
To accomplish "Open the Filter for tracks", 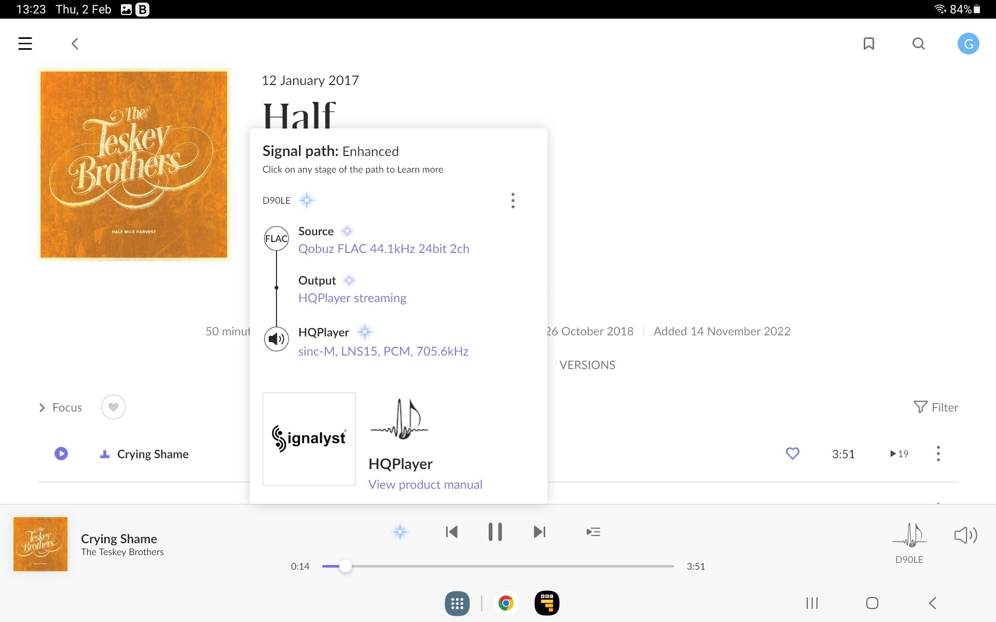I will pyautogui.click(x=936, y=407).
